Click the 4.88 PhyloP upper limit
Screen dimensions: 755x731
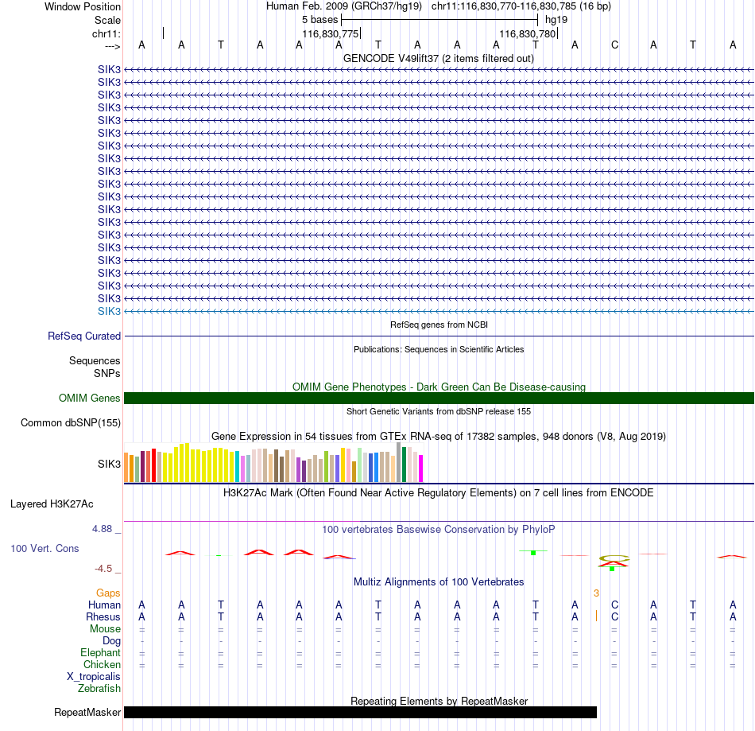(x=102, y=529)
